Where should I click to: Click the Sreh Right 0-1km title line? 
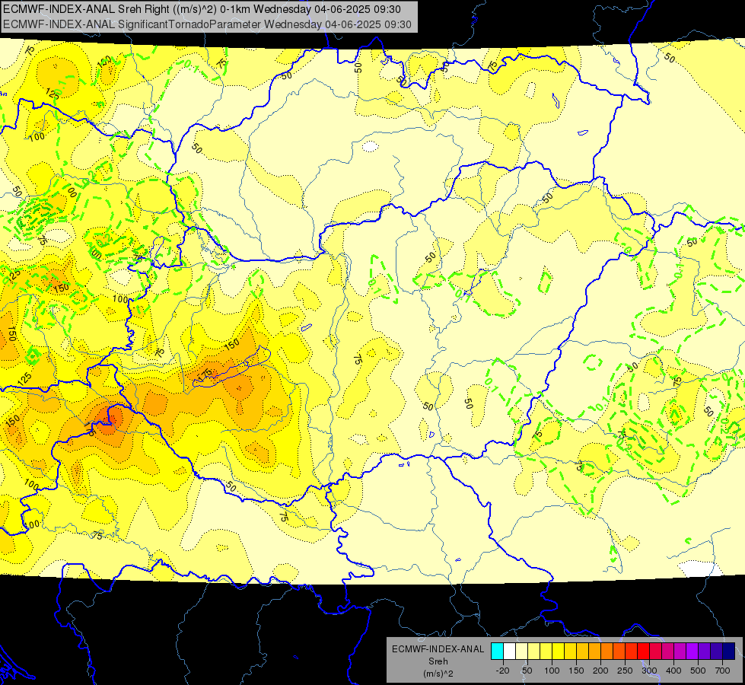(x=202, y=9)
